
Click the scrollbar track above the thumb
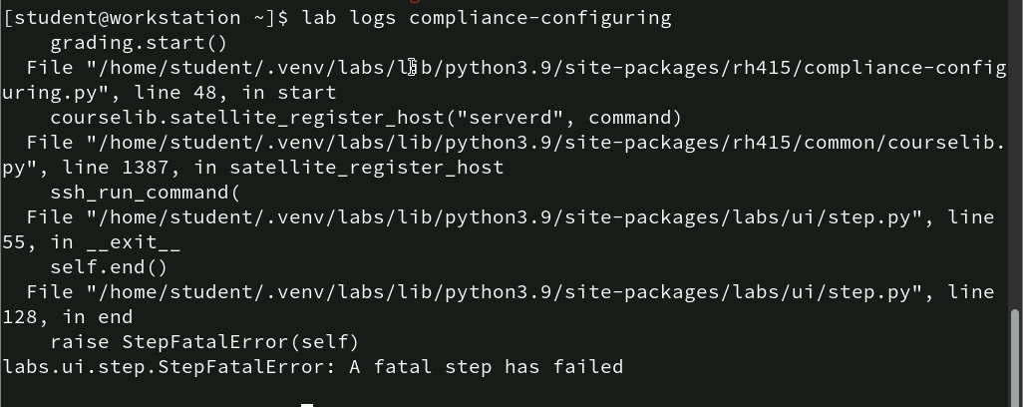(x=1016, y=150)
